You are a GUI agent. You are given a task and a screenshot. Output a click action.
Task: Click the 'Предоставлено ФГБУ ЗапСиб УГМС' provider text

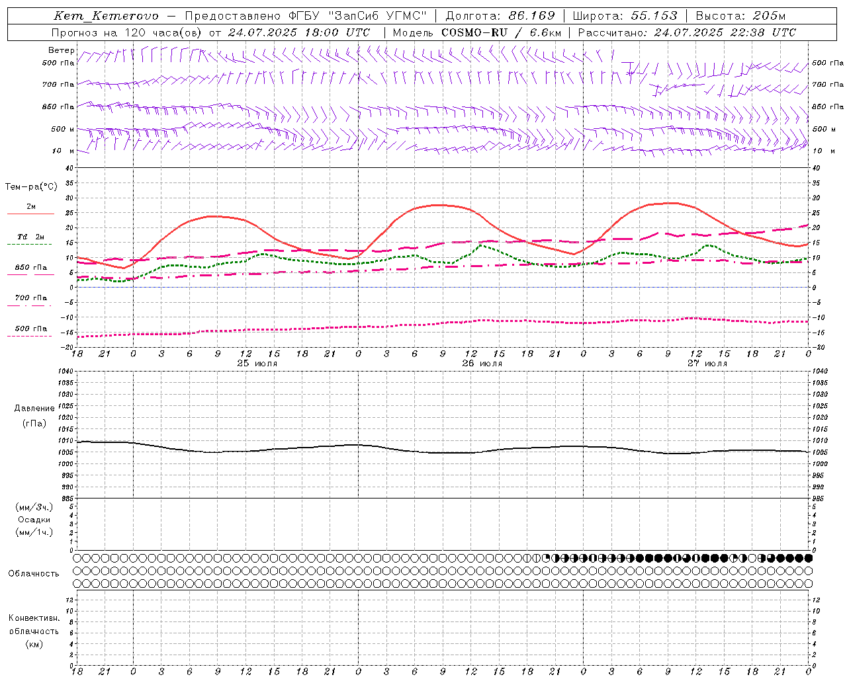(306, 16)
